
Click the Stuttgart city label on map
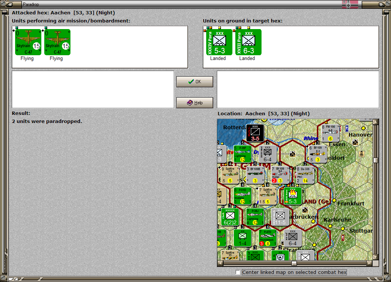click(361, 231)
